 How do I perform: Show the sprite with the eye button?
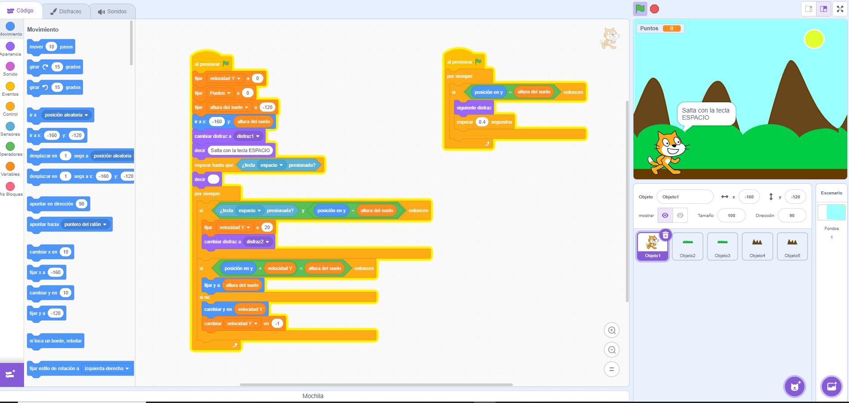(x=665, y=215)
